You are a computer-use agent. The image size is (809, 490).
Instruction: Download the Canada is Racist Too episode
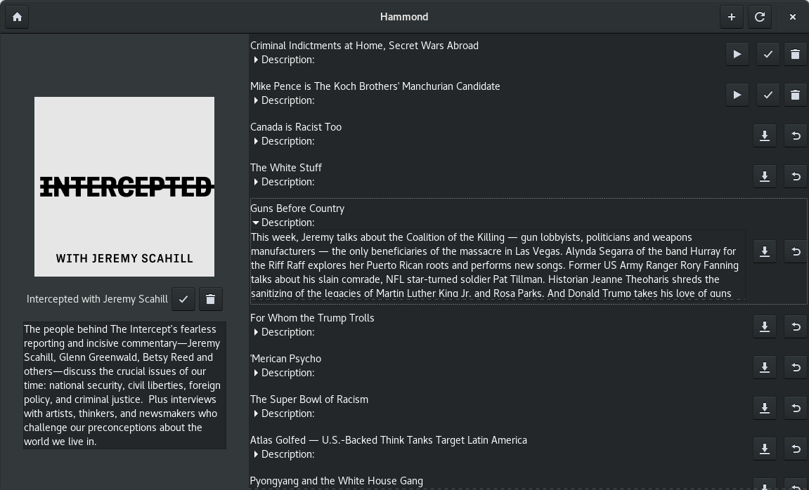pos(764,135)
